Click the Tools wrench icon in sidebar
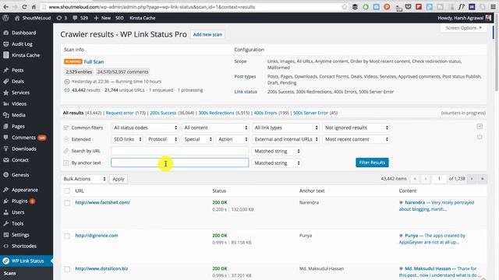 point(5,223)
